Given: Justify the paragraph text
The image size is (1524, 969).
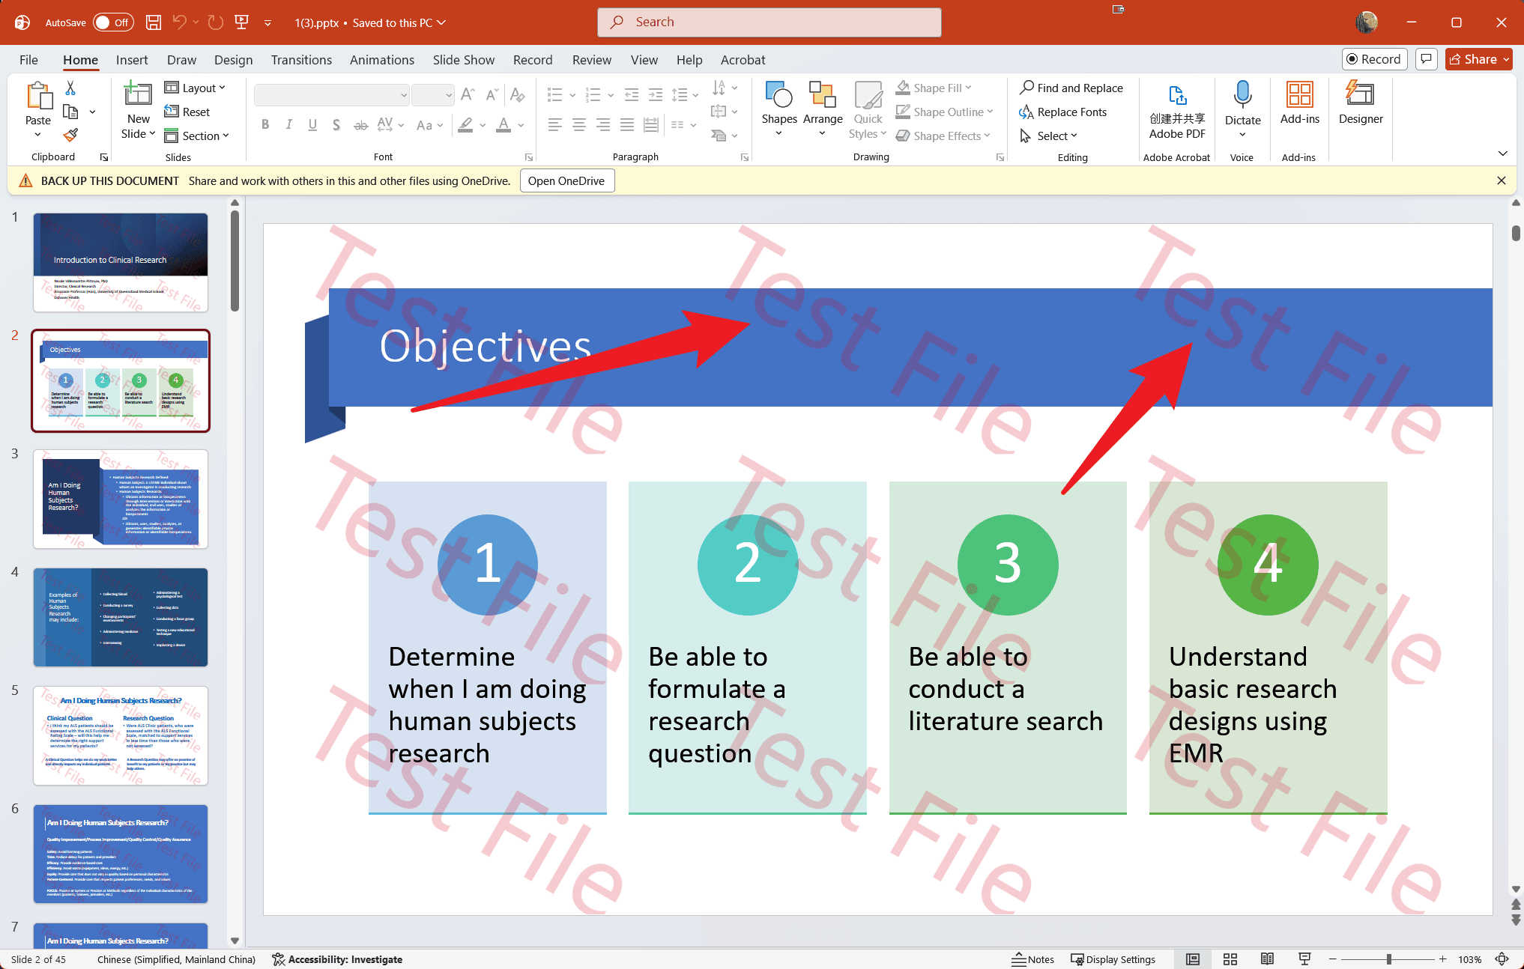Looking at the screenshot, I should pos(627,125).
